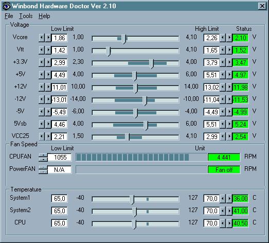Increase 5Vsb high limit with right arrow
Screen dimensions: 269x243
(229, 125)
